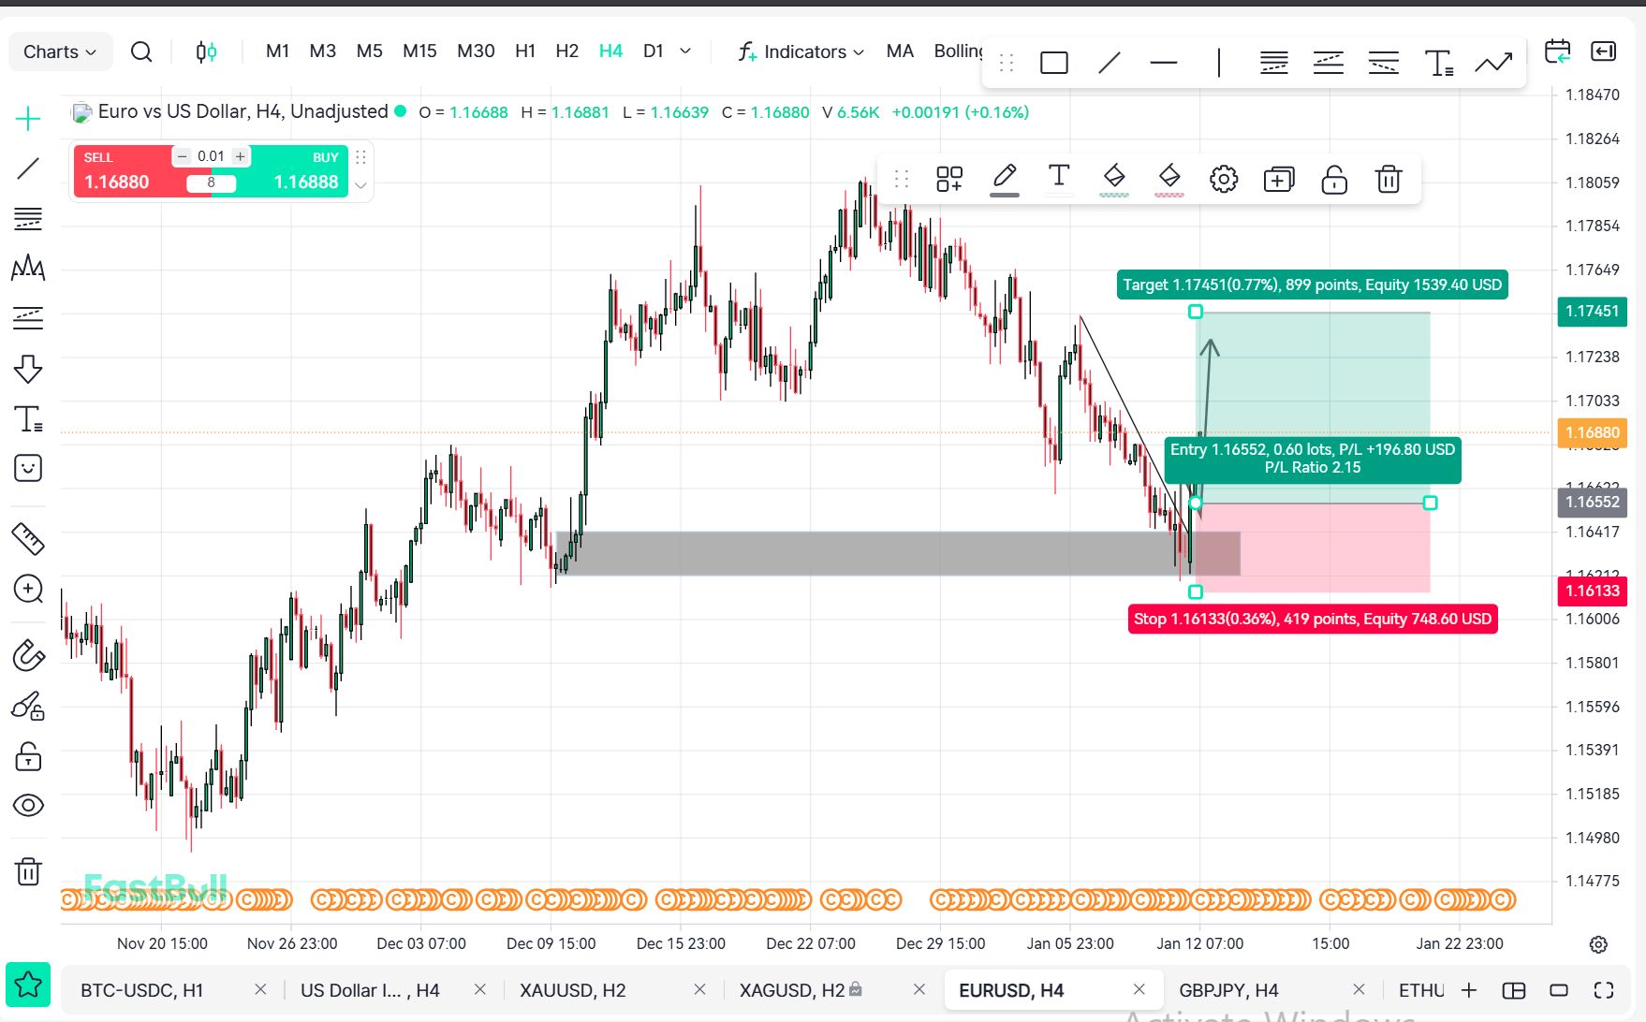This screenshot has height=1022, width=1646.
Task: Open the background fill color picker
Action: (1113, 179)
